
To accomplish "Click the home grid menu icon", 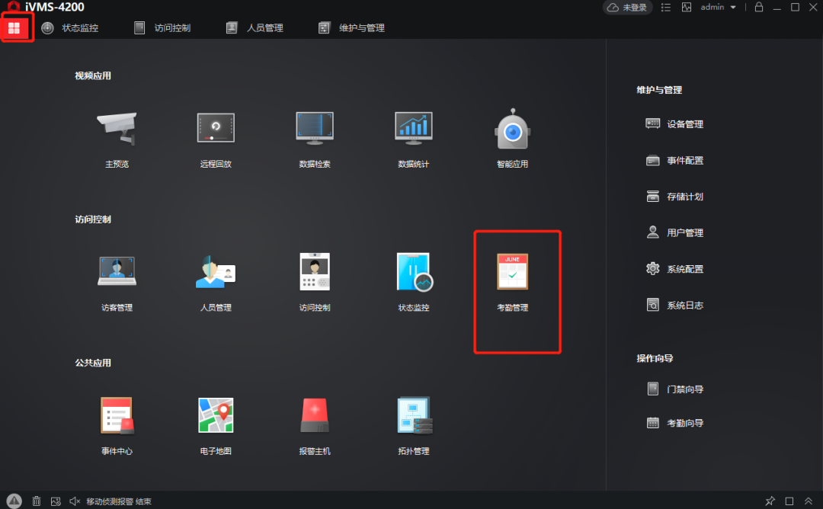I will point(14,28).
